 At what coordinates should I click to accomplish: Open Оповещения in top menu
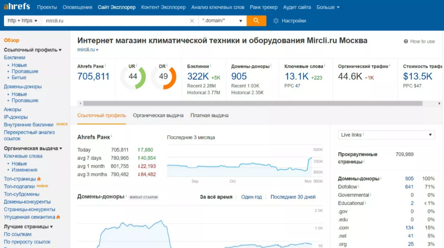77,7
